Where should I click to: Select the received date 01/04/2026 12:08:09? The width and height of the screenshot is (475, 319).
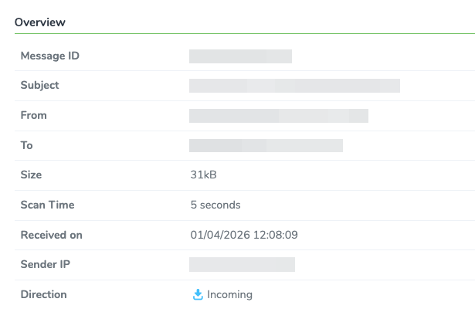[244, 235]
